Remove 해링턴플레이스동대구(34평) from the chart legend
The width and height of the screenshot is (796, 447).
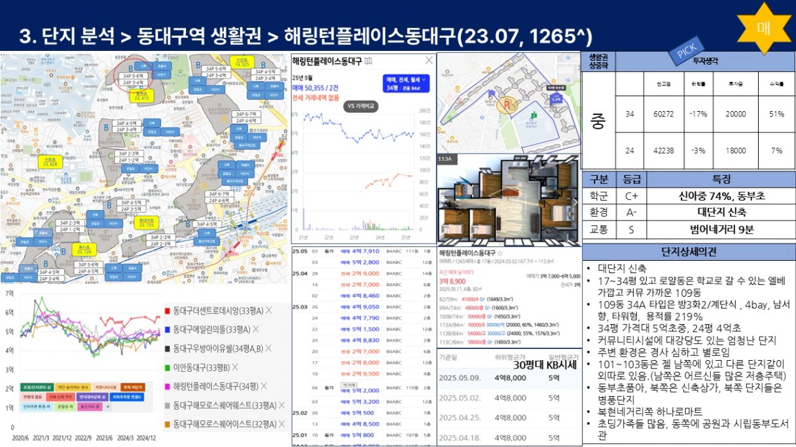pyautogui.click(x=264, y=386)
